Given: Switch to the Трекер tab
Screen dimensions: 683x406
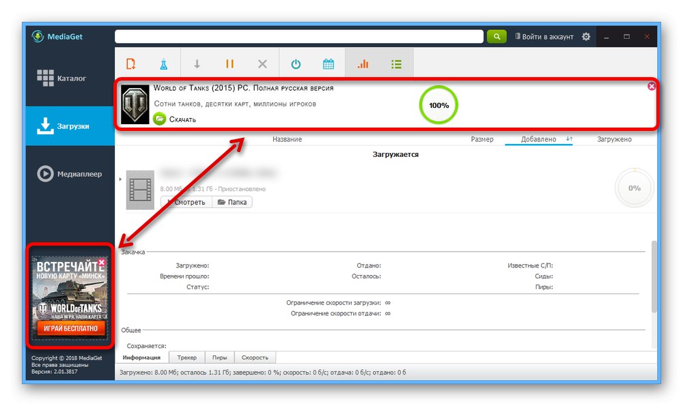Looking at the screenshot, I should pos(187,358).
